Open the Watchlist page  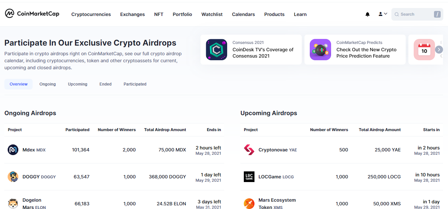tap(212, 14)
